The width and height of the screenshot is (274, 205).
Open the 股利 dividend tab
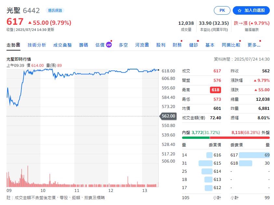tap(161, 45)
